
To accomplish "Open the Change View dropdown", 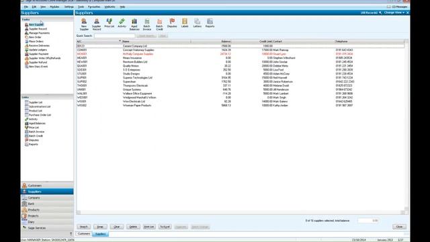I will pos(394,13).
